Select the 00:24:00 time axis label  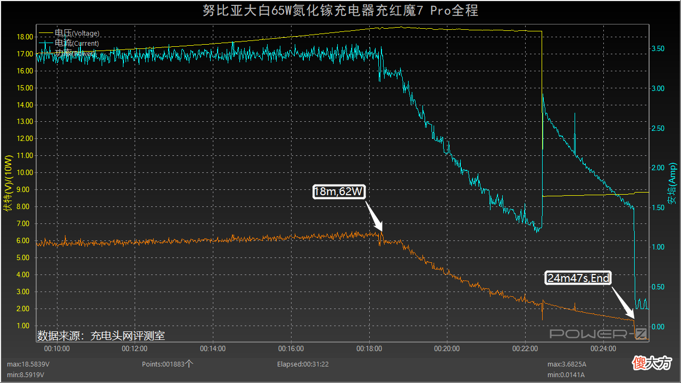[603, 349]
